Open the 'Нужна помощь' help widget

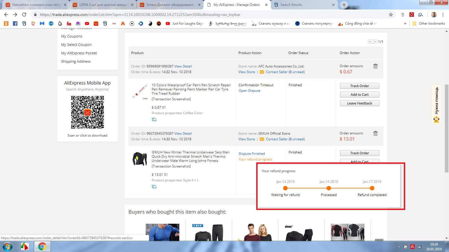pos(436,104)
